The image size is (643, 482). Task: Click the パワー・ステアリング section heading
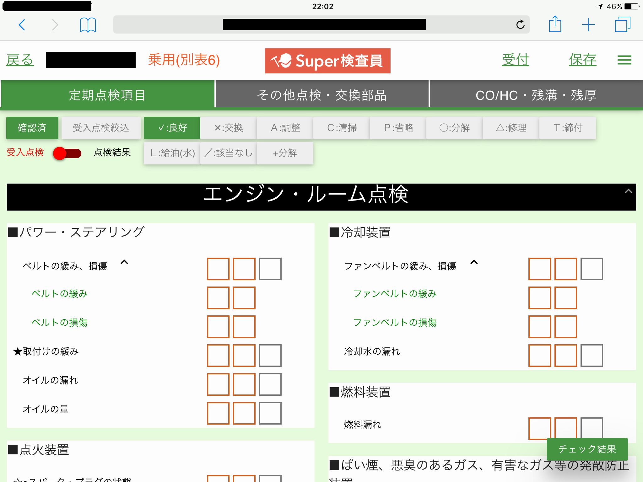(x=76, y=233)
